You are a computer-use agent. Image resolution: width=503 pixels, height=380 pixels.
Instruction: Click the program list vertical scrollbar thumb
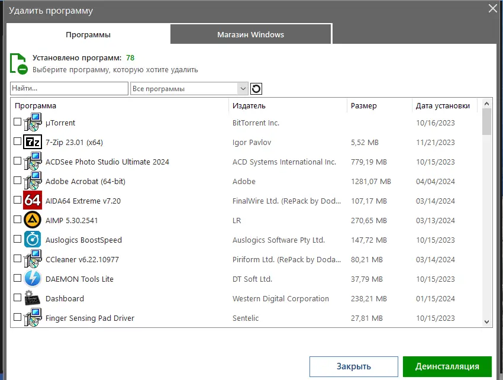pyautogui.click(x=487, y=122)
